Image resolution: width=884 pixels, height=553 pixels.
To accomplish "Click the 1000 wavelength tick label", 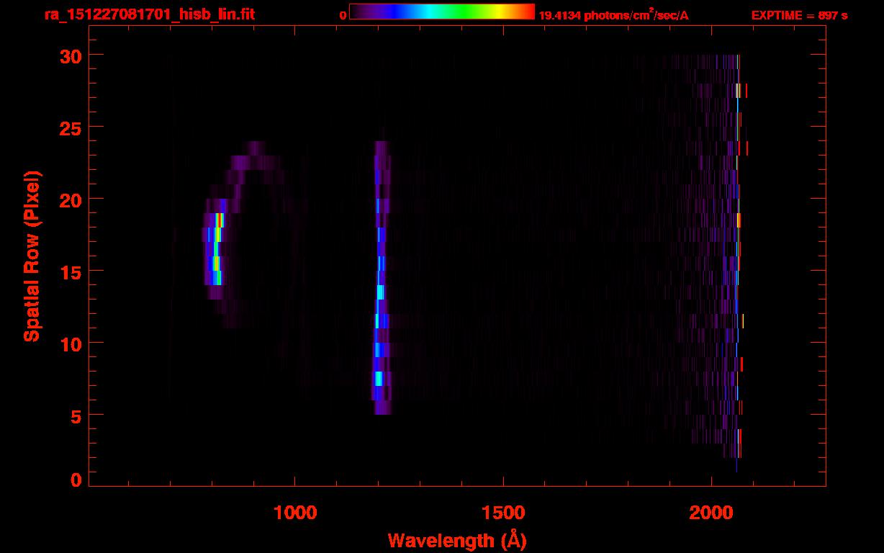I will click(x=295, y=513).
